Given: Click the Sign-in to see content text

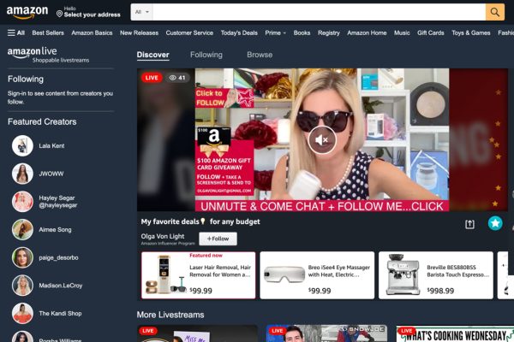Looking at the screenshot, I should [60, 97].
